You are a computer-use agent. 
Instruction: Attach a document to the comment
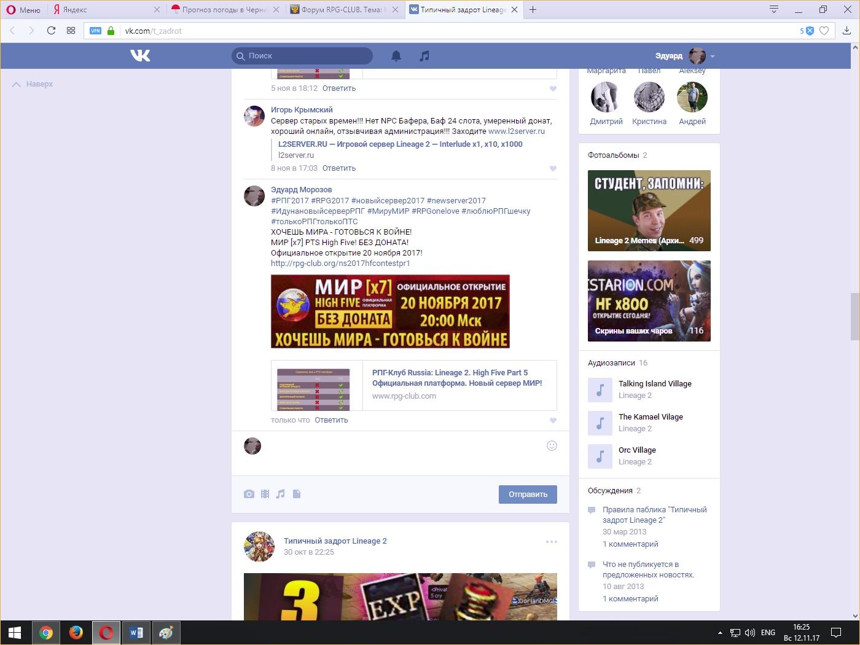(297, 494)
